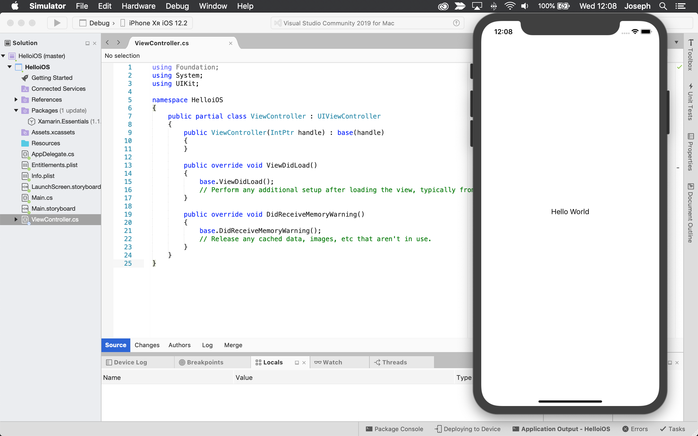Open LaunchScreen.storyboard file
This screenshot has height=436, width=698.
66,187
